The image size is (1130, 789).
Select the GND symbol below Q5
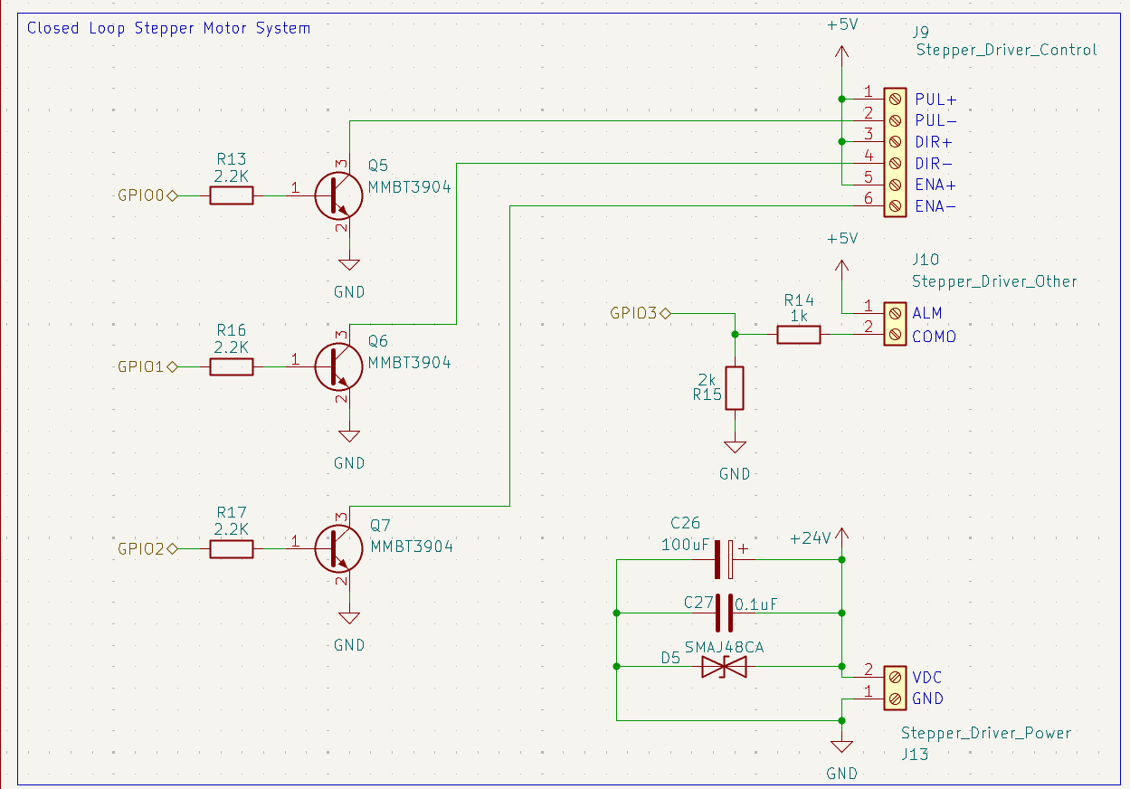[349, 265]
